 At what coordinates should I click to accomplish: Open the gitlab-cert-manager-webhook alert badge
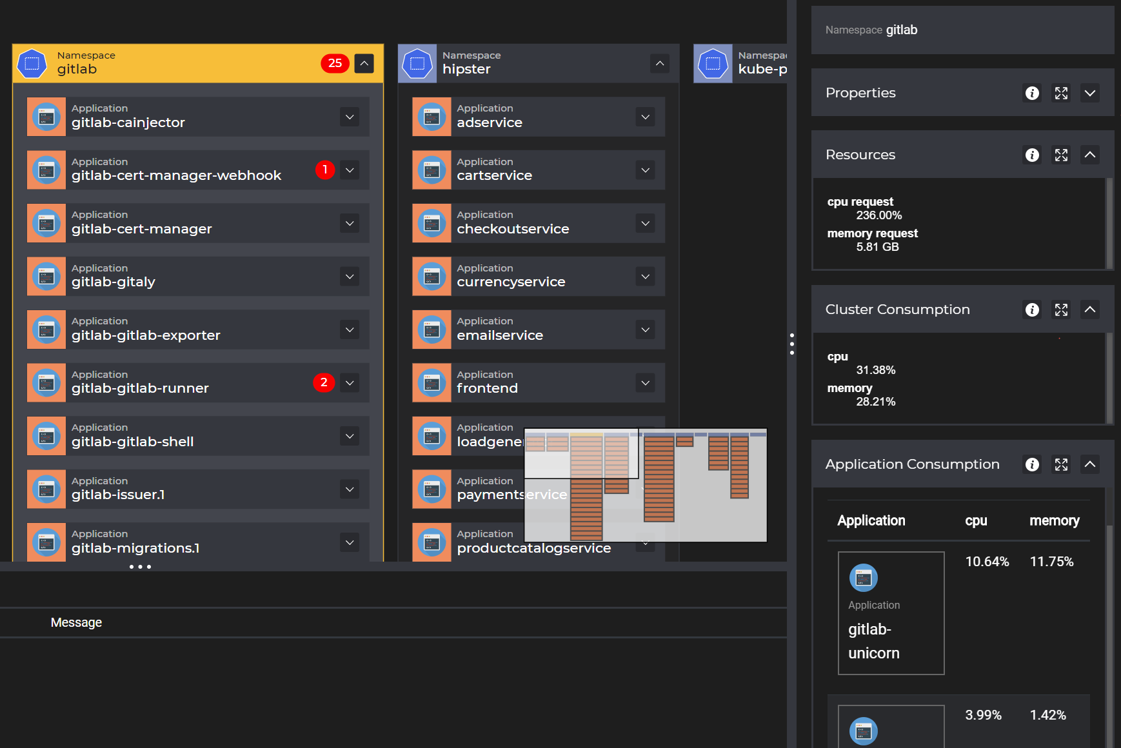point(325,170)
